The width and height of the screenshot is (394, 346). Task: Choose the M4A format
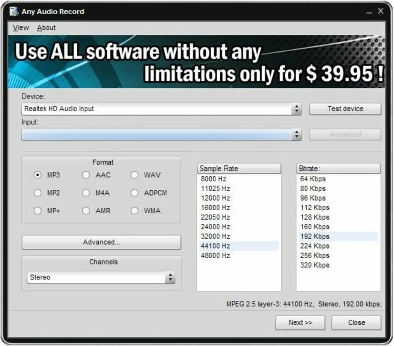[x=86, y=193]
